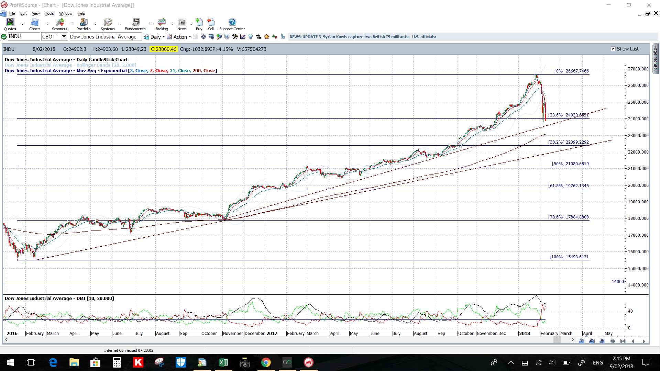Viewport: 660px width, 371px height.
Task: Click the Sell order icon
Action: click(x=211, y=24)
